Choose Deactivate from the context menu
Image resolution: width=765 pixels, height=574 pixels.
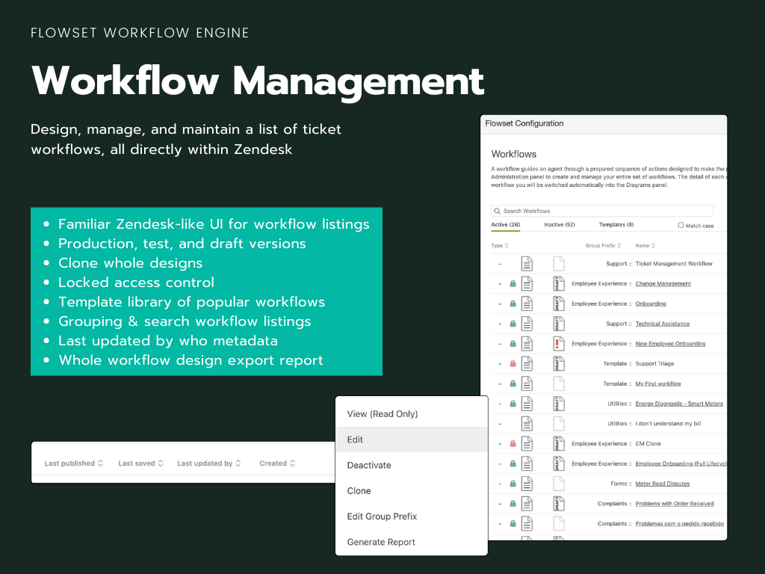[x=369, y=465]
